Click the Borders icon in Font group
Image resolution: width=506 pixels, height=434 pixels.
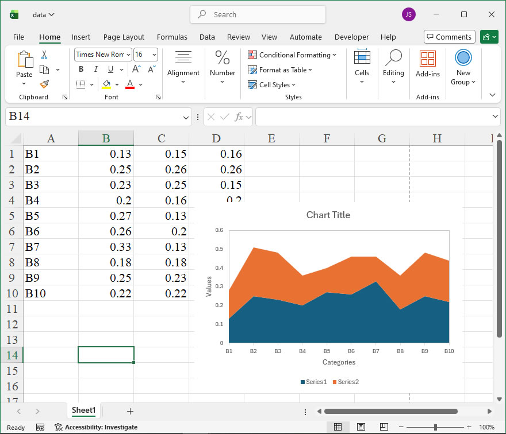click(80, 84)
